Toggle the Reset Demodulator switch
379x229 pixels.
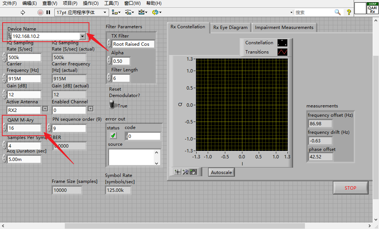[112, 105]
